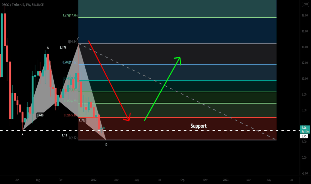Click the 0.786 Fibonacci level label
This screenshot has height=184, width=311.
tap(70, 62)
